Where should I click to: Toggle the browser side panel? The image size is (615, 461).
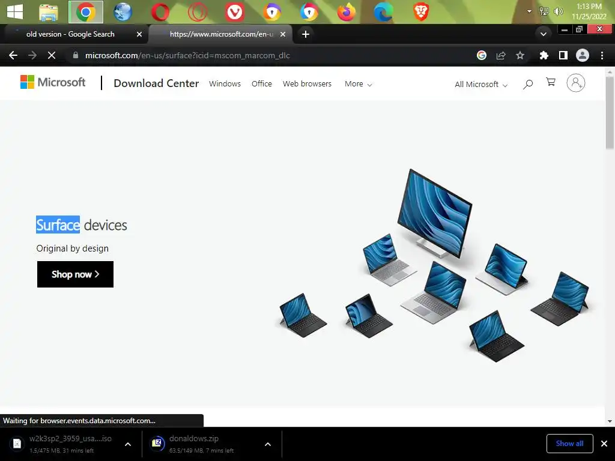pos(563,55)
